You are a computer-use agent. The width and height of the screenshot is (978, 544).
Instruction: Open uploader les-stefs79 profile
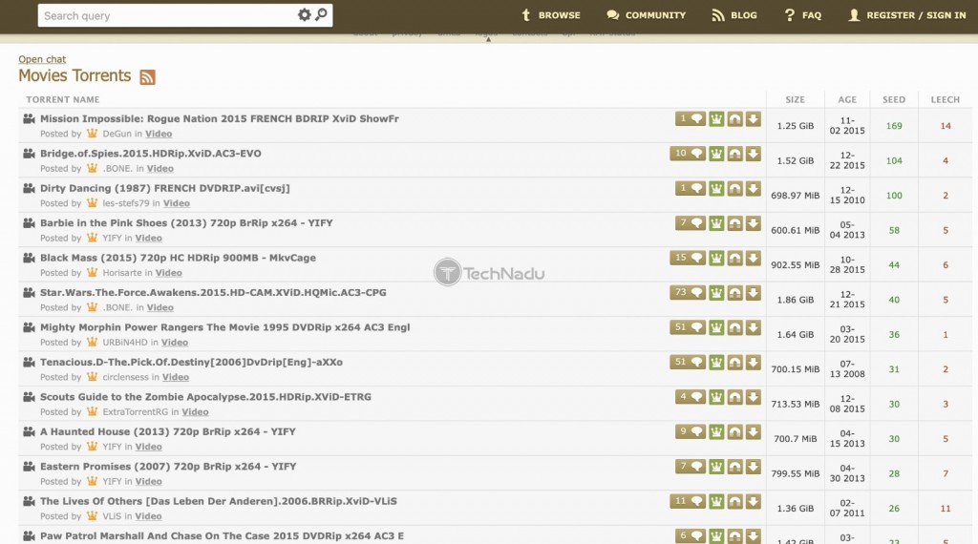125,204
